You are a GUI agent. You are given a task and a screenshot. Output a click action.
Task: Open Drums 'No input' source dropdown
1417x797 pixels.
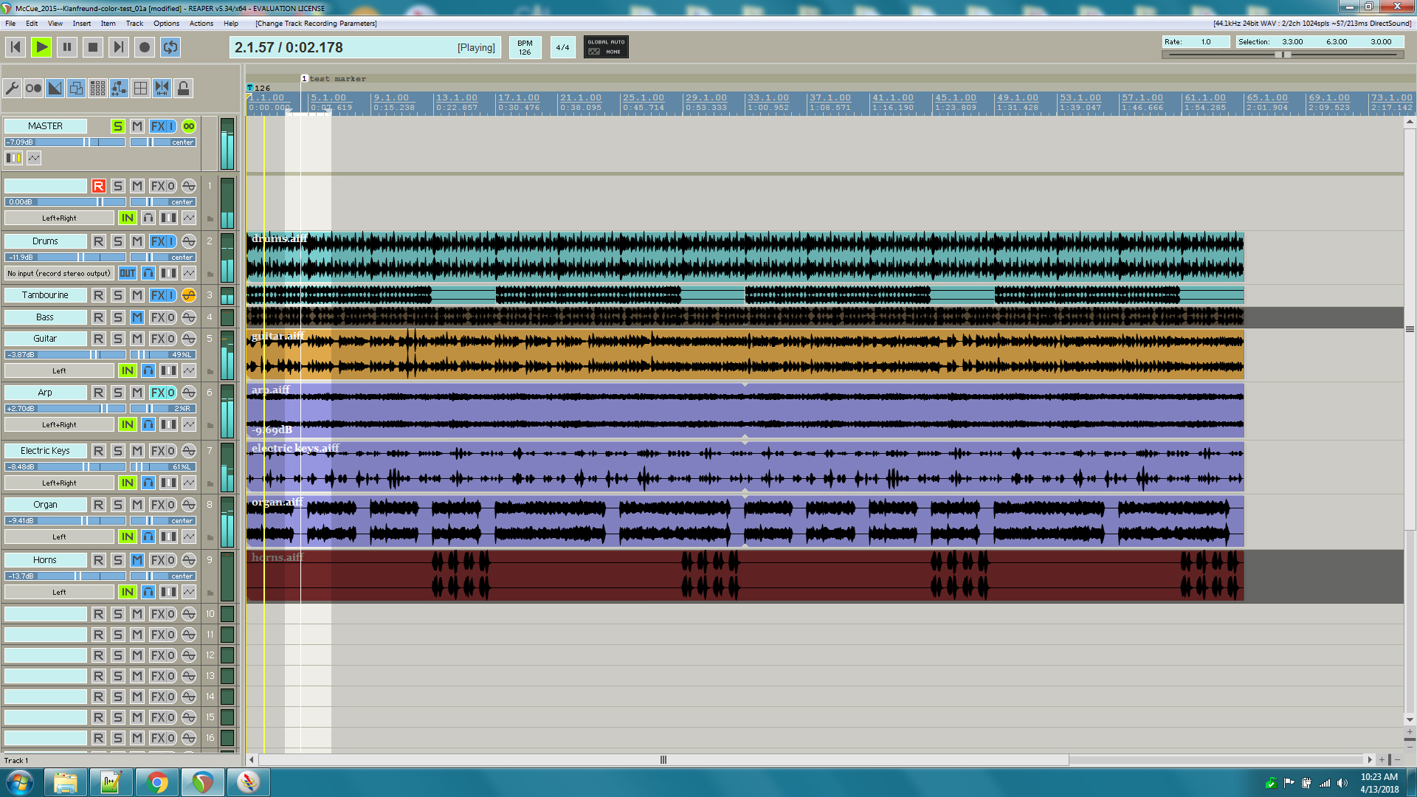click(59, 273)
